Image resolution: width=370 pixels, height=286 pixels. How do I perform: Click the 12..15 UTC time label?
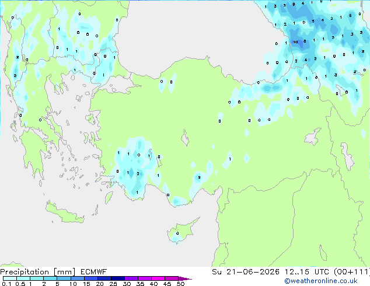click(307, 272)
